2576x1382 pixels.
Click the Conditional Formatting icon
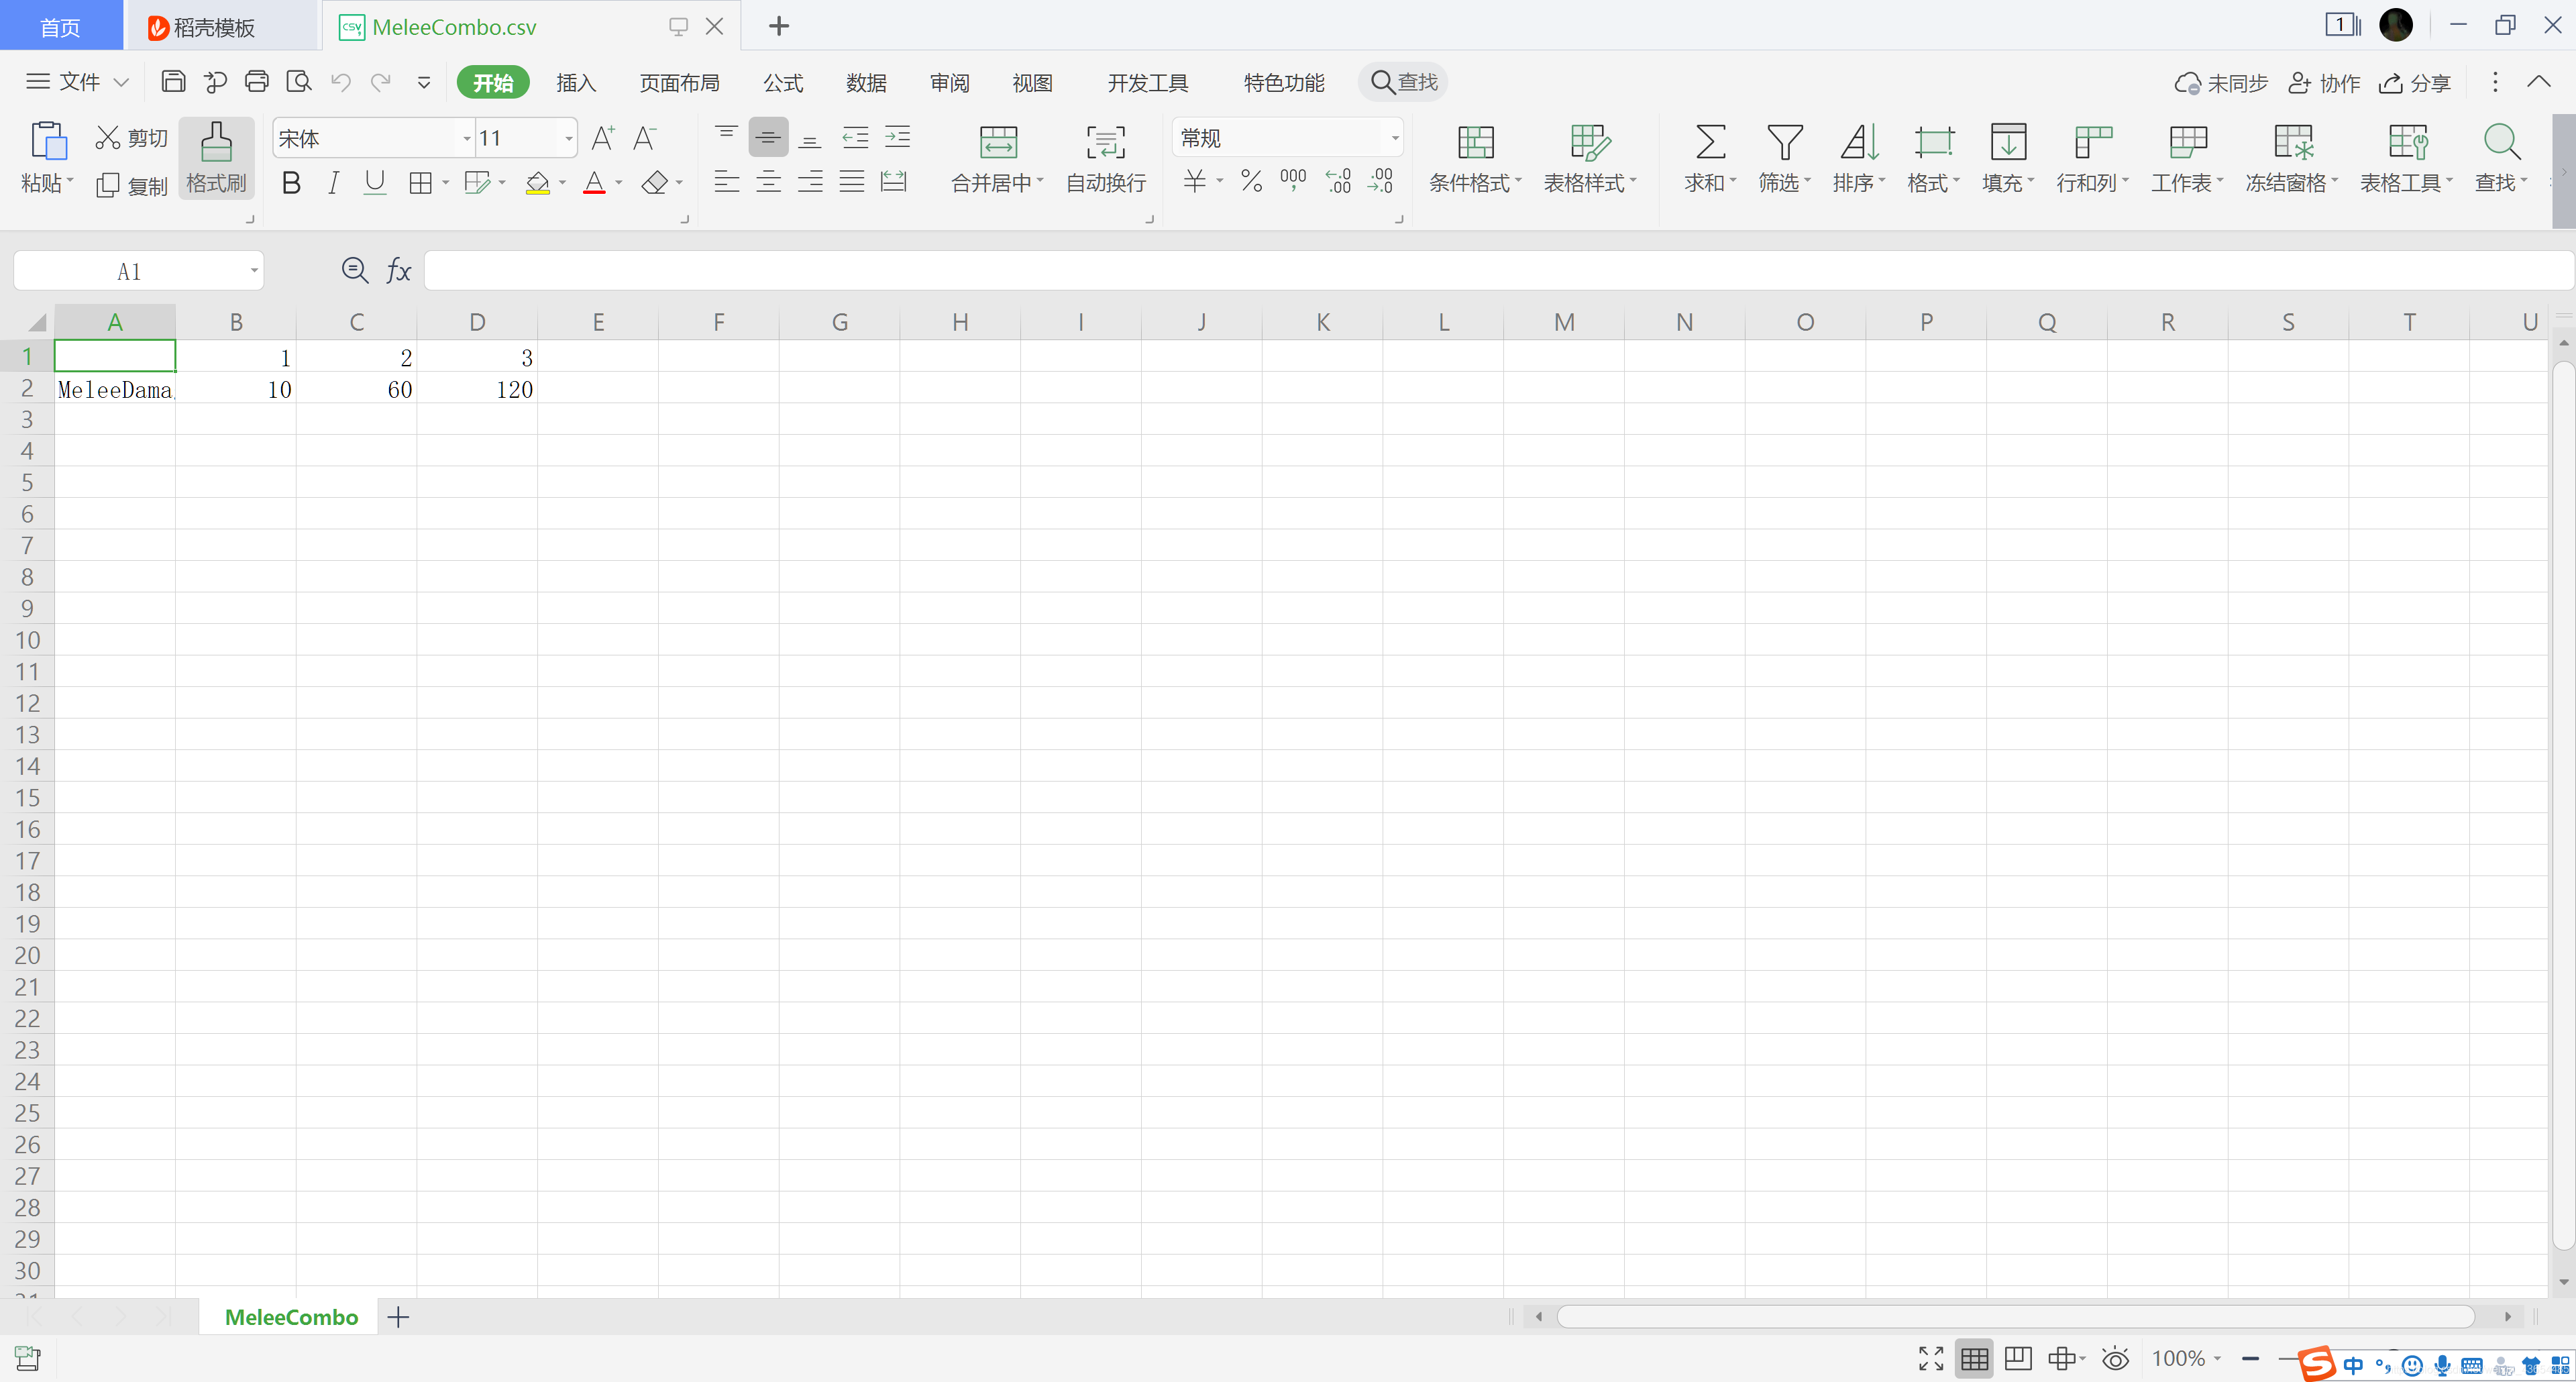tap(1475, 142)
